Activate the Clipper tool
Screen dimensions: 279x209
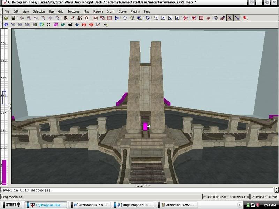pos(116,18)
